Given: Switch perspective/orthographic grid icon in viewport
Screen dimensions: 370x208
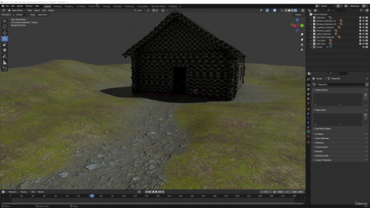Looking at the screenshot, I should [302, 50].
